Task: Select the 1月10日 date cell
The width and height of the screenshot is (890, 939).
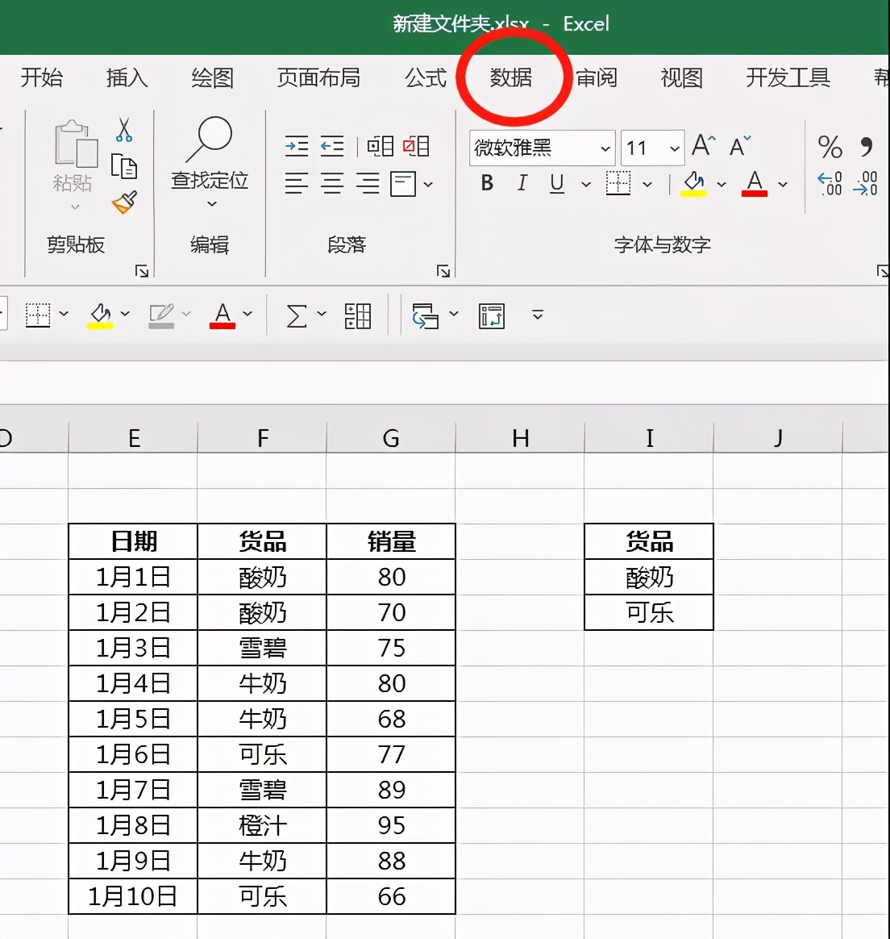Action: click(x=133, y=896)
